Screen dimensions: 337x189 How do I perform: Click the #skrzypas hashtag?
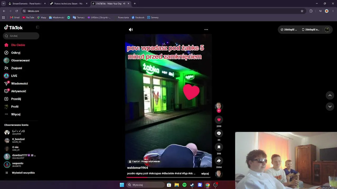pyautogui.click(x=155, y=174)
